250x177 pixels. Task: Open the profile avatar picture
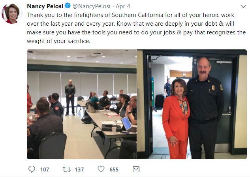(x=13, y=15)
